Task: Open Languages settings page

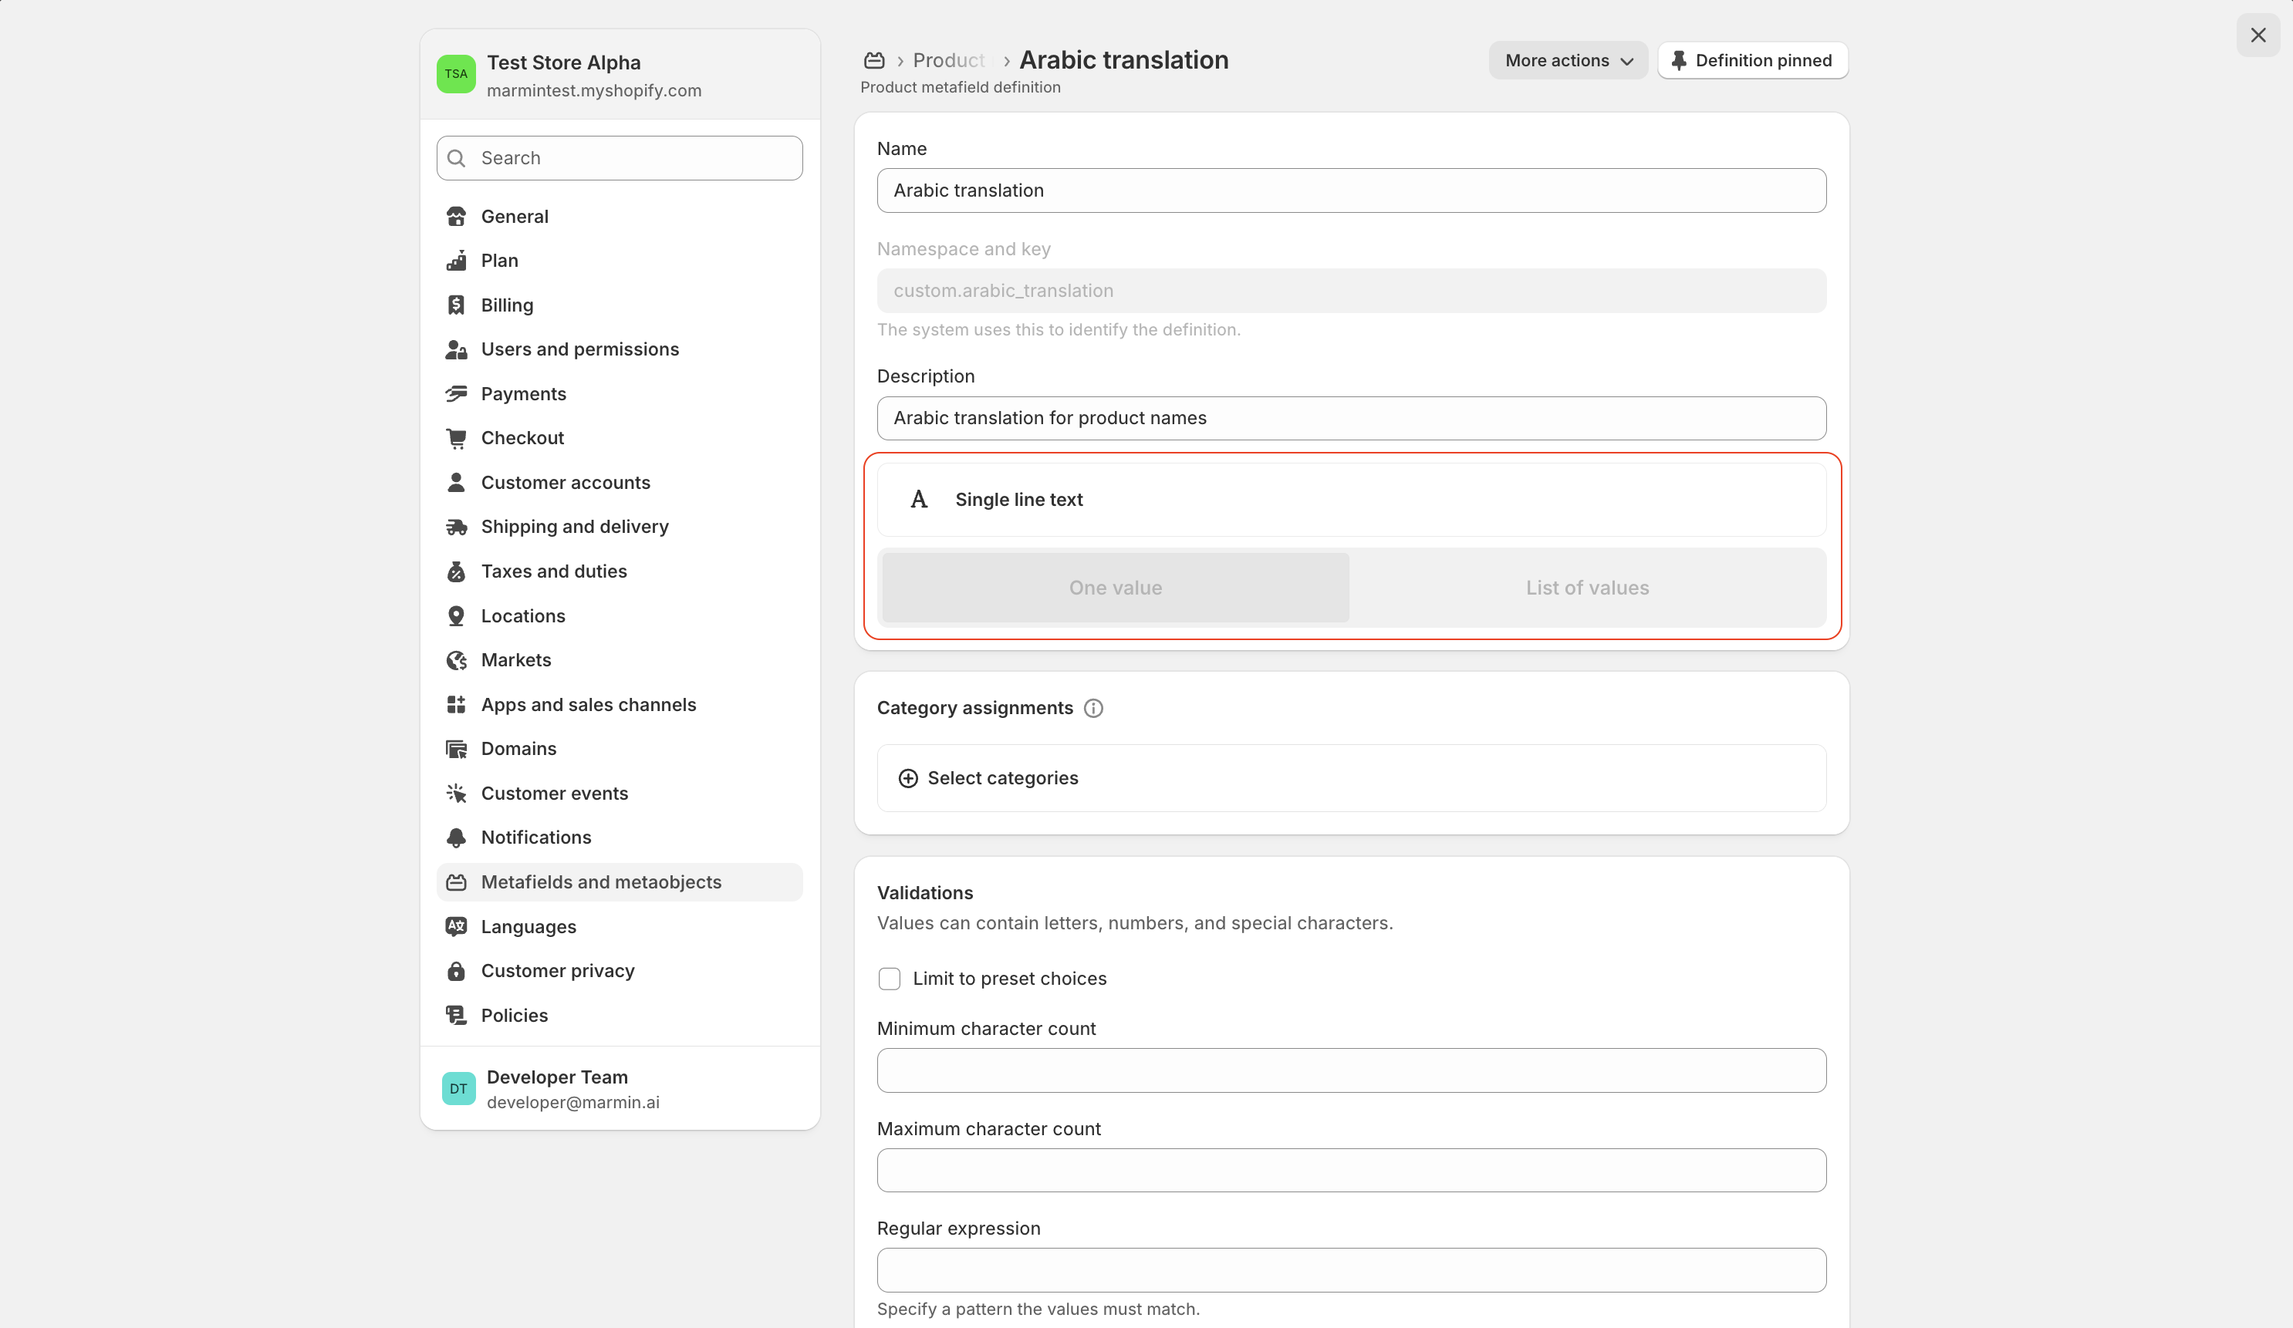Action: (x=528, y=926)
